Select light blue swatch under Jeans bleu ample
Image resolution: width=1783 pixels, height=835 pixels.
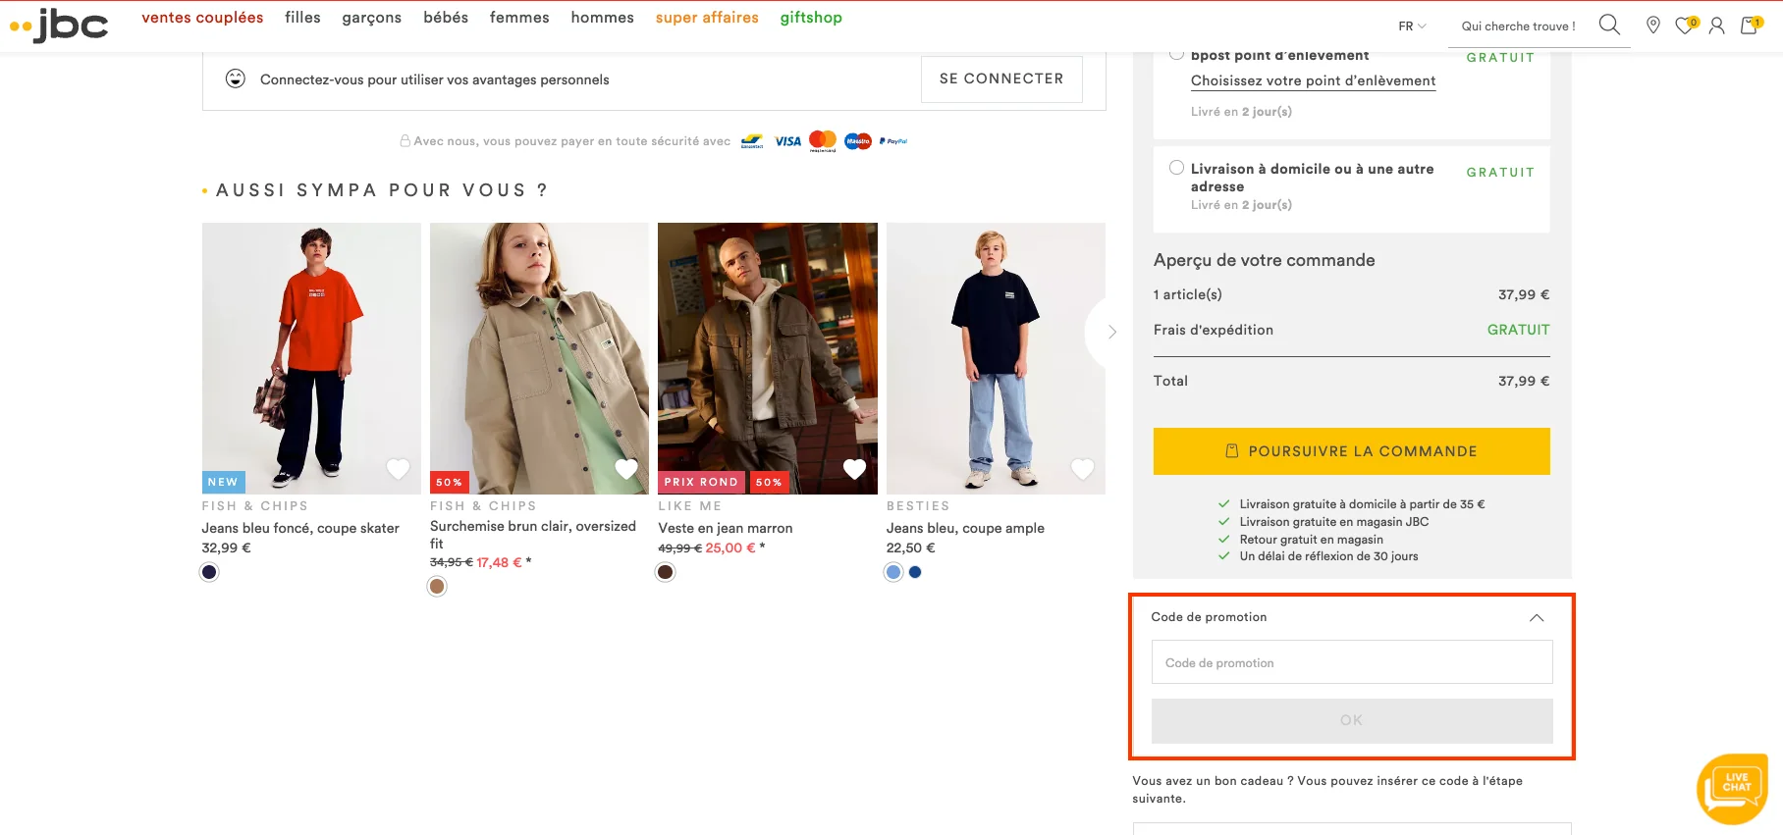(893, 572)
